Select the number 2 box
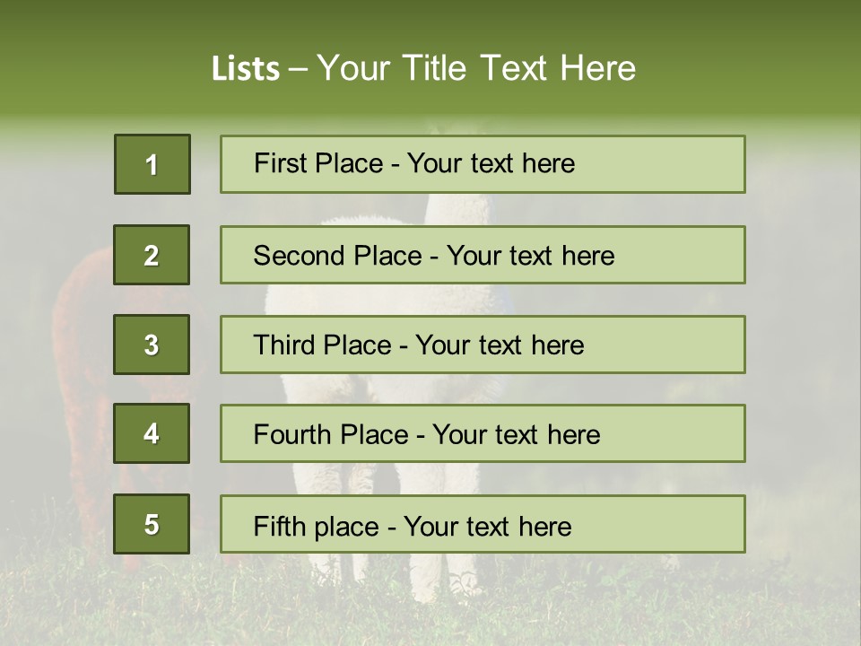Screen dimensions: 861x646 [x=152, y=255]
